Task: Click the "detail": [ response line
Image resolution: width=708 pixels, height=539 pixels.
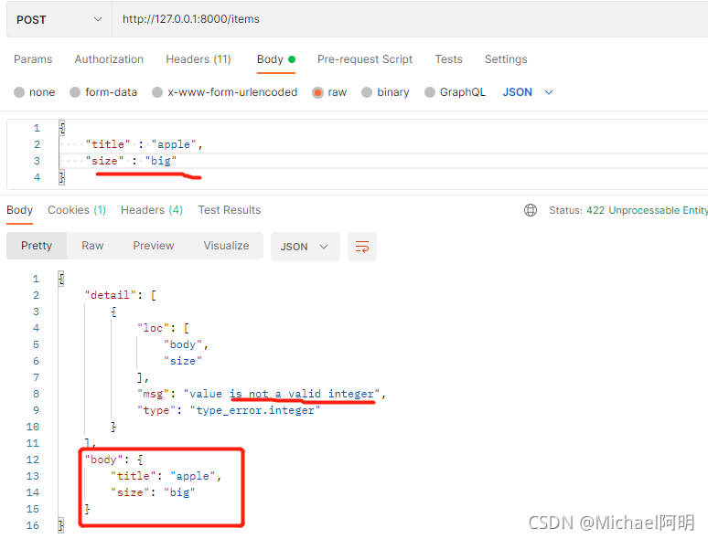Action: click(121, 295)
